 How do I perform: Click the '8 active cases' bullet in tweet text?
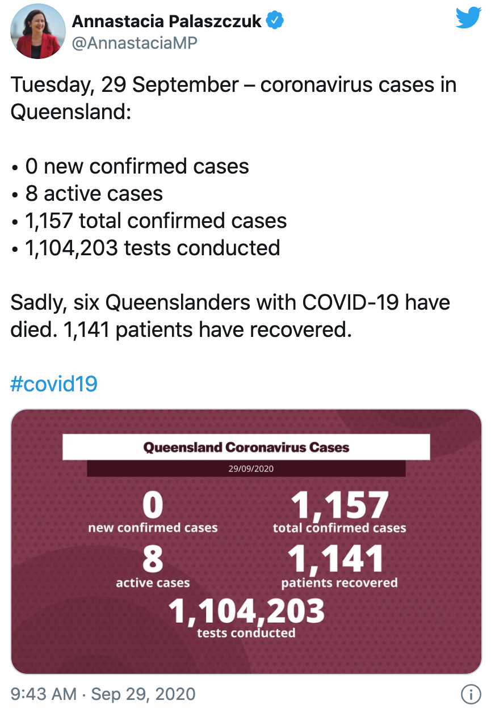(x=87, y=193)
